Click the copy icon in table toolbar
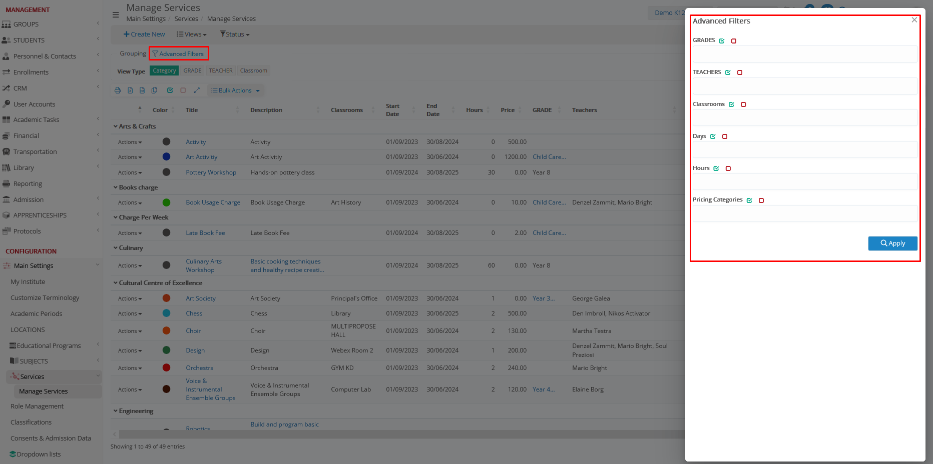Image resolution: width=933 pixels, height=464 pixels. coord(155,90)
